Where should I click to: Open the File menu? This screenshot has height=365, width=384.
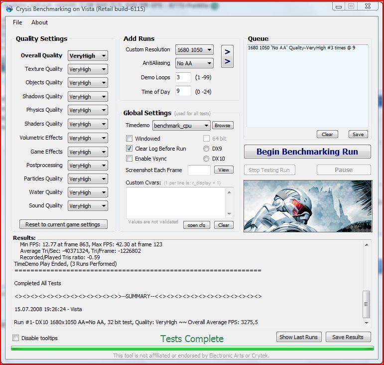coord(17,22)
